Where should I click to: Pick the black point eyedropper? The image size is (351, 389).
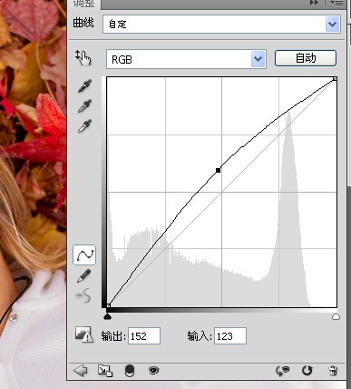84,86
